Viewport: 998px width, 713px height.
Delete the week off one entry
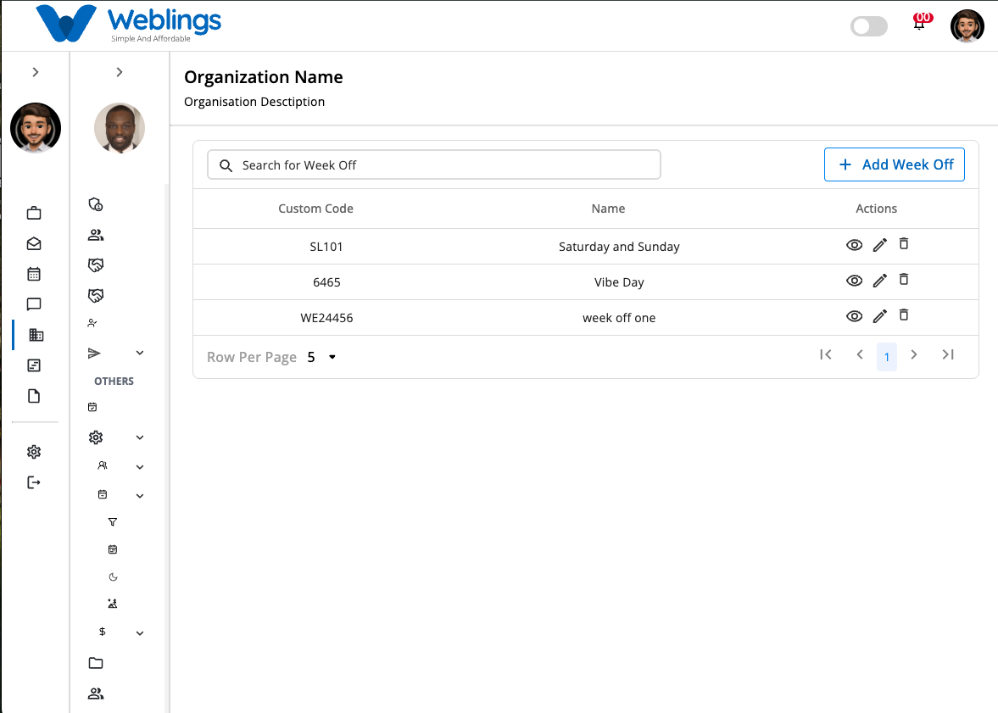coord(904,315)
